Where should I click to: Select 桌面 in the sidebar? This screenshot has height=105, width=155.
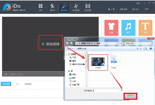tap(73, 61)
